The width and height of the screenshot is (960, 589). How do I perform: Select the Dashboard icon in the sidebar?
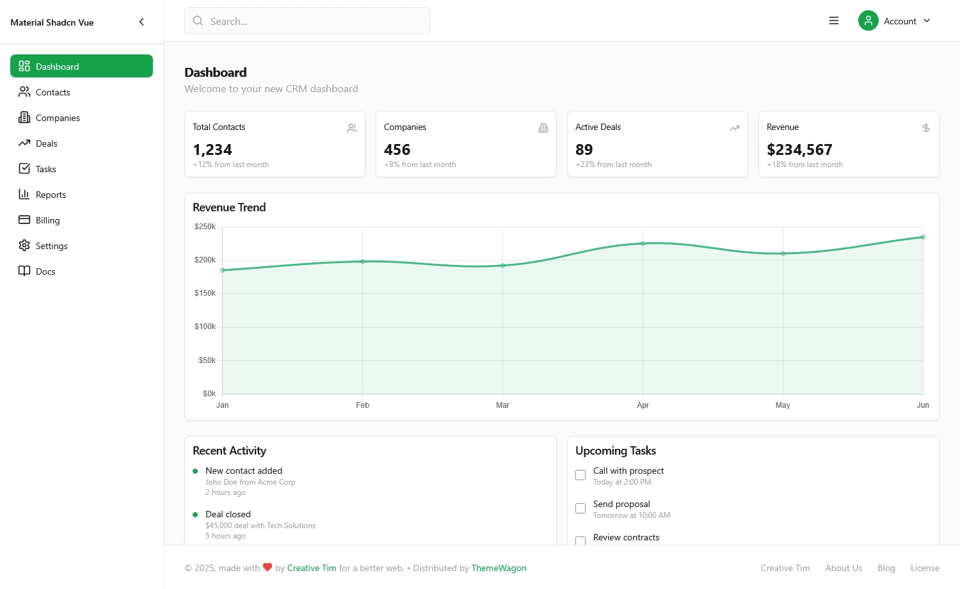24,66
